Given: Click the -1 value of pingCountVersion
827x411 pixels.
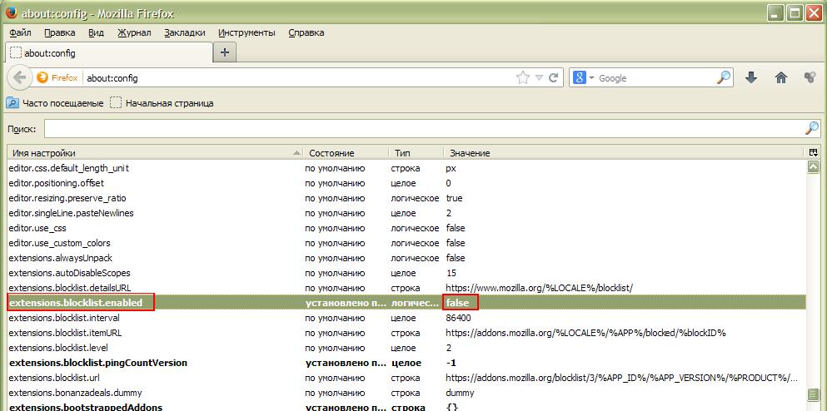Looking at the screenshot, I should 451,363.
